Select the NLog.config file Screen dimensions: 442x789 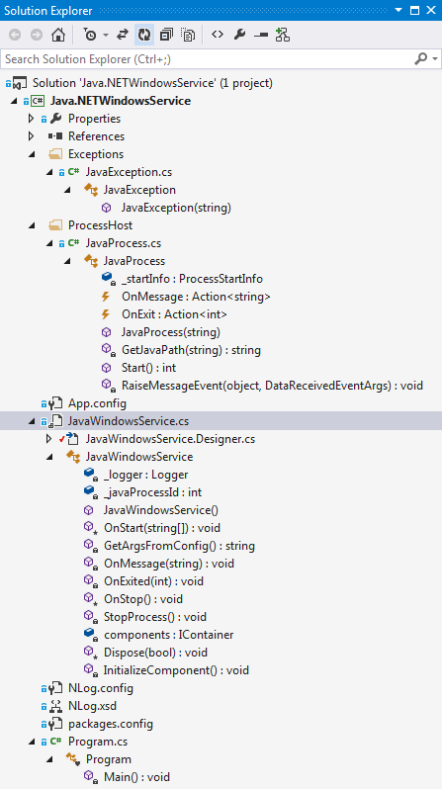click(x=101, y=688)
